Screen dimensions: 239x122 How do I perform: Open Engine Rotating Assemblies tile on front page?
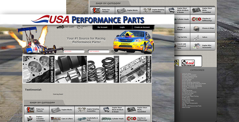(x=87, y=110)
